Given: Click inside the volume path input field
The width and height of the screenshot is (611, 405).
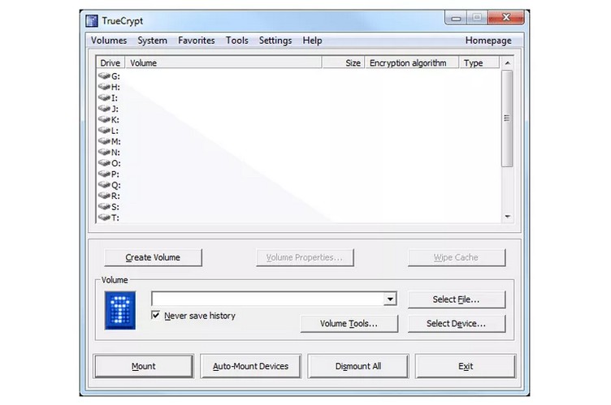Looking at the screenshot, I should click(x=267, y=299).
